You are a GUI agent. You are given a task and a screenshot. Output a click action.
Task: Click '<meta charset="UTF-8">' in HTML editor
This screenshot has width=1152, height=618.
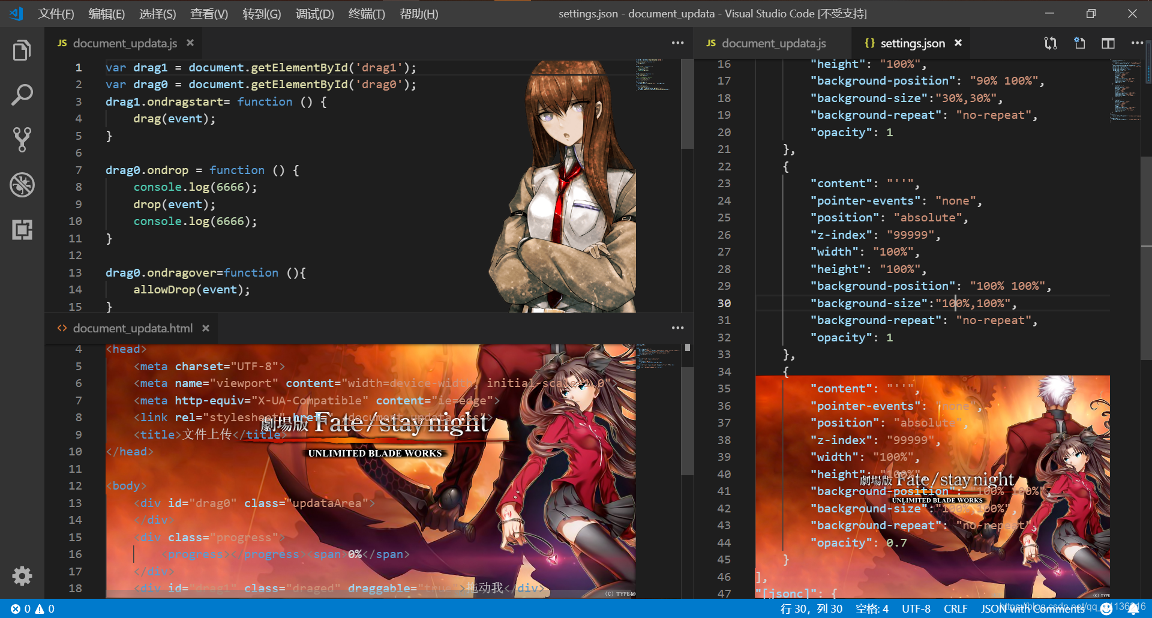[x=209, y=366]
